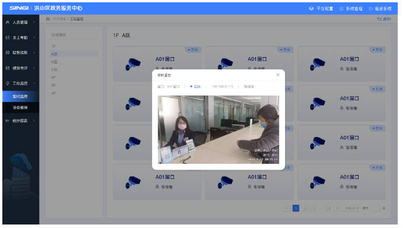Screen dimensions: 403x228
Task: Open 系统管理 in the top bar
Action: pyautogui.click(x=351, y=9)
